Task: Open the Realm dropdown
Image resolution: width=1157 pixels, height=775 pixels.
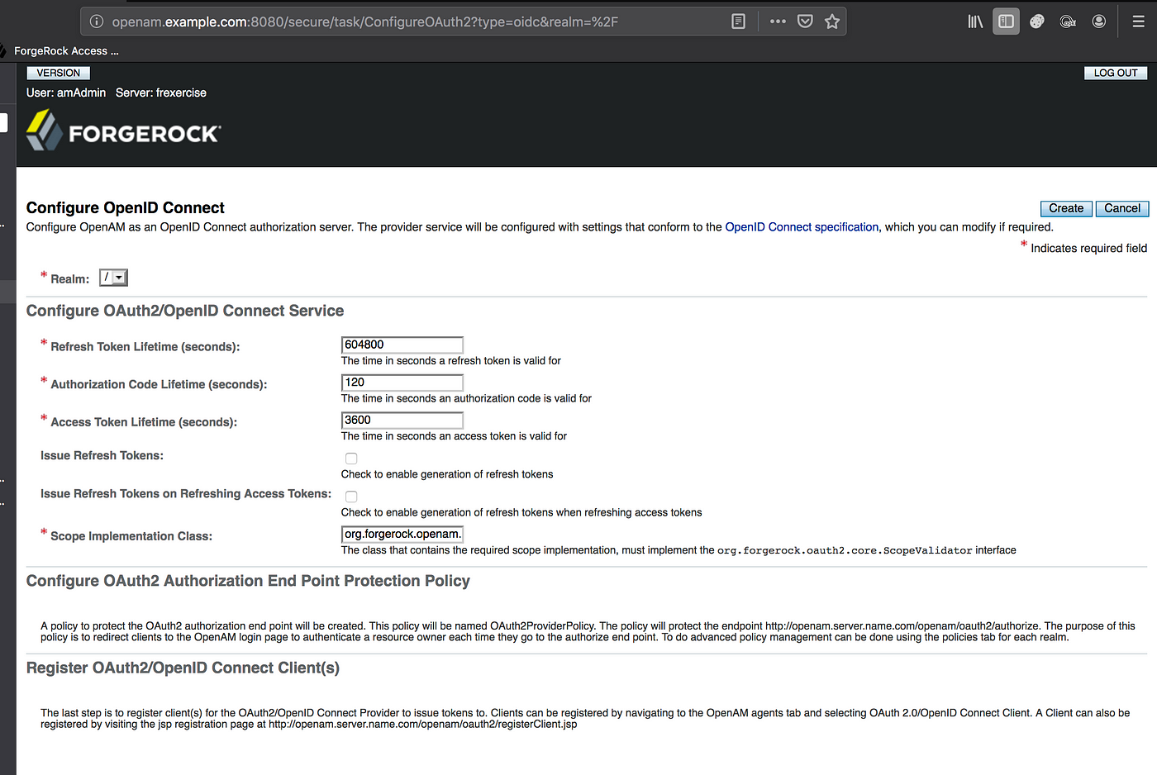Action: click(x=113, y=278)
